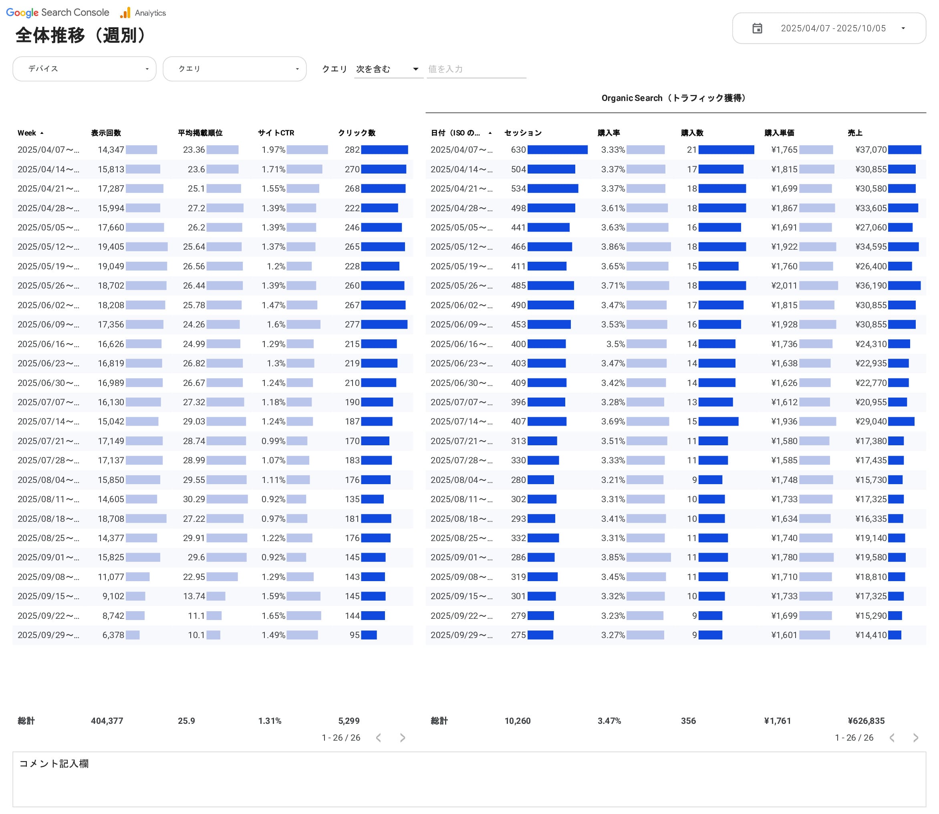This screenshot has width=939, height=814.
Task: Go to previous page of left table
Action: tap(378, 738)
